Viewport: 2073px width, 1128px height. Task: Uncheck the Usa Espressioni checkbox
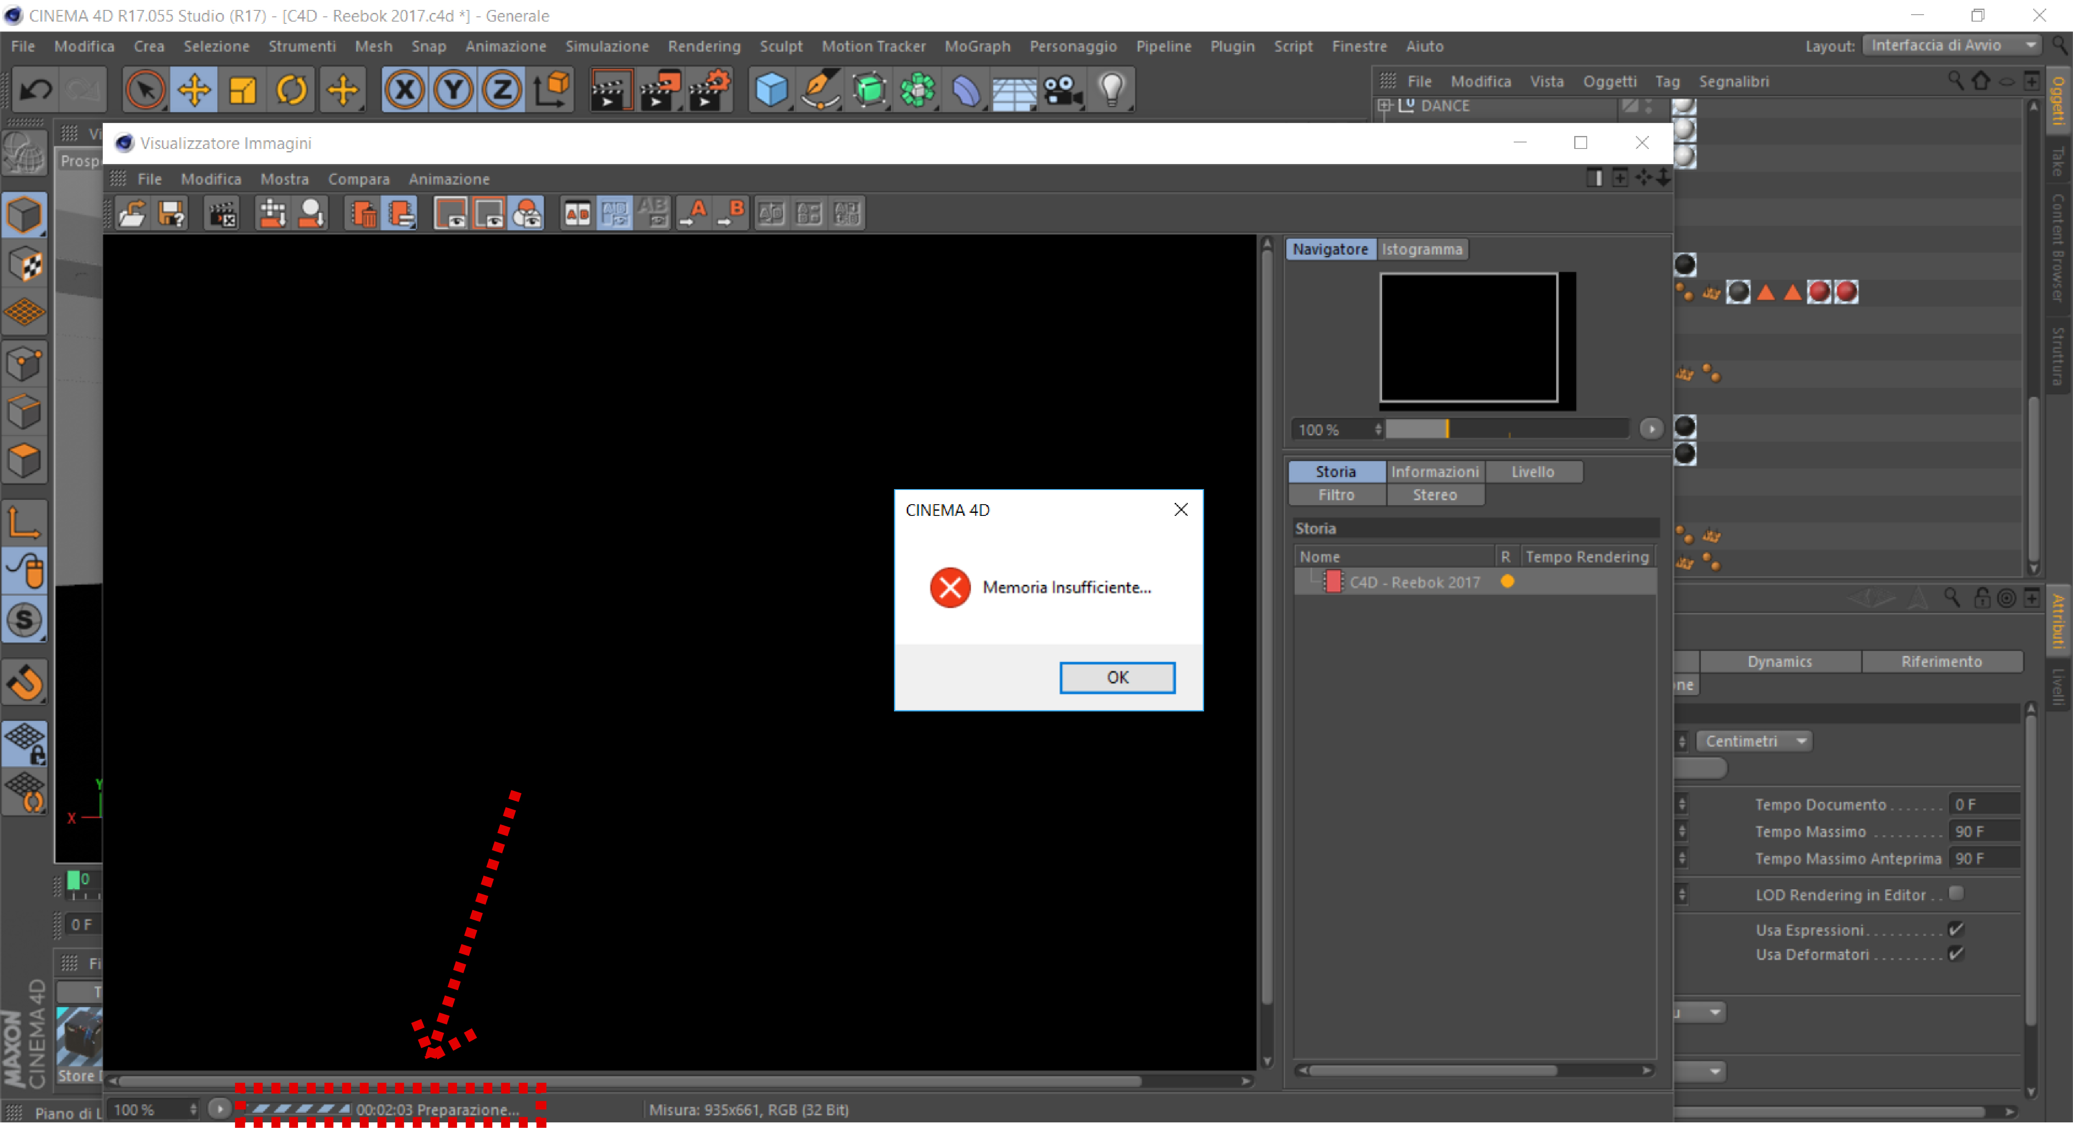pyautogui.click(x=1956, y=929)
